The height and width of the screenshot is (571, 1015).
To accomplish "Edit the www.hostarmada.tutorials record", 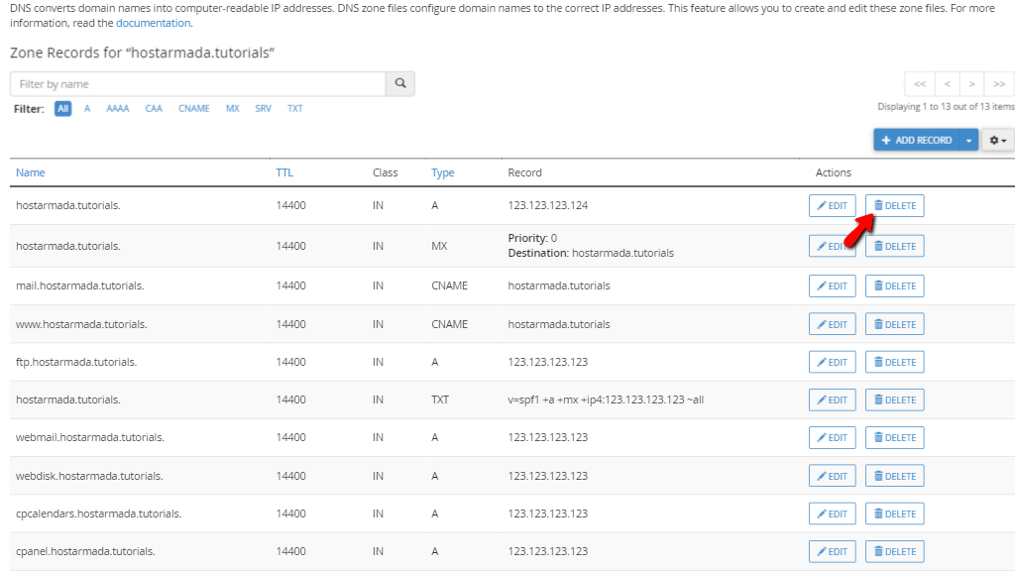I will tap(832, 324).
